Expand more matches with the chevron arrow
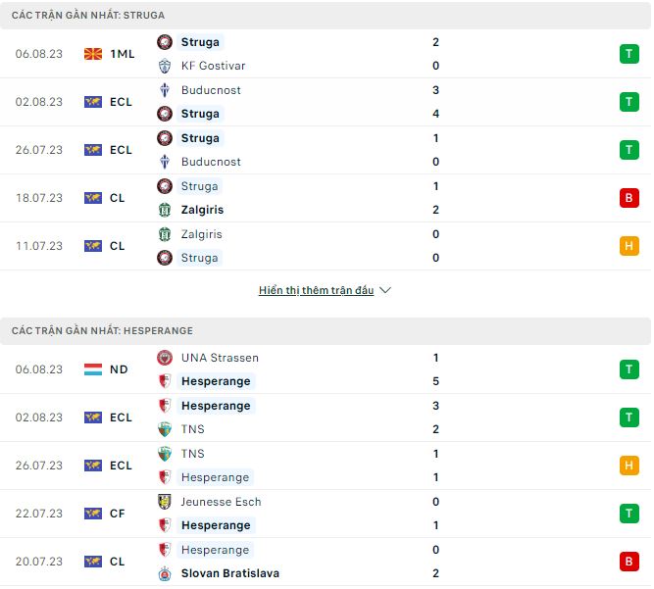This screenshot has width=654, height=589. point(385,291)
